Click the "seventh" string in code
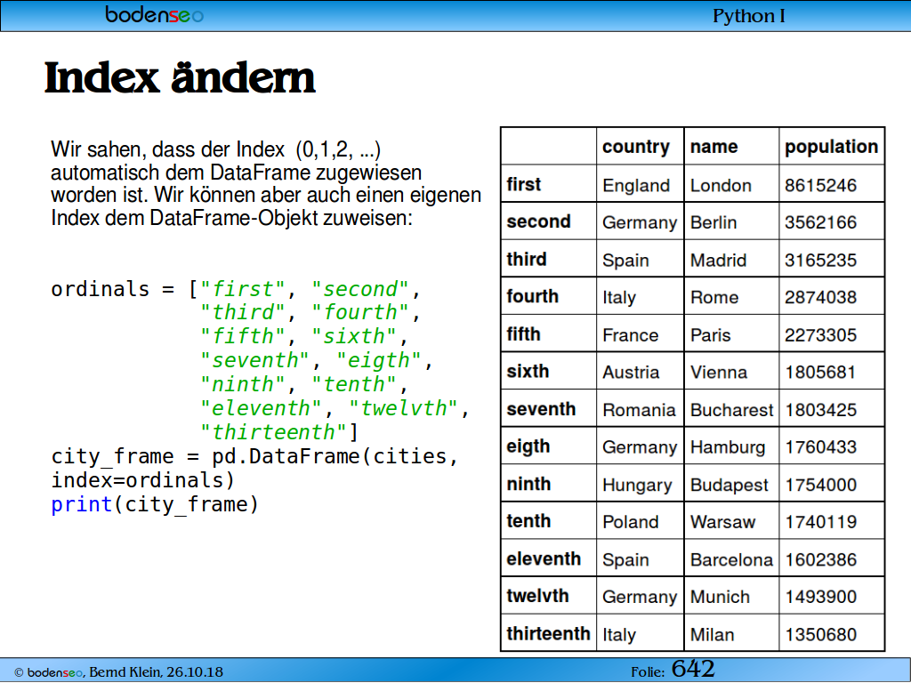The height and width of the screenshot is (683, 911). (254, 361)
